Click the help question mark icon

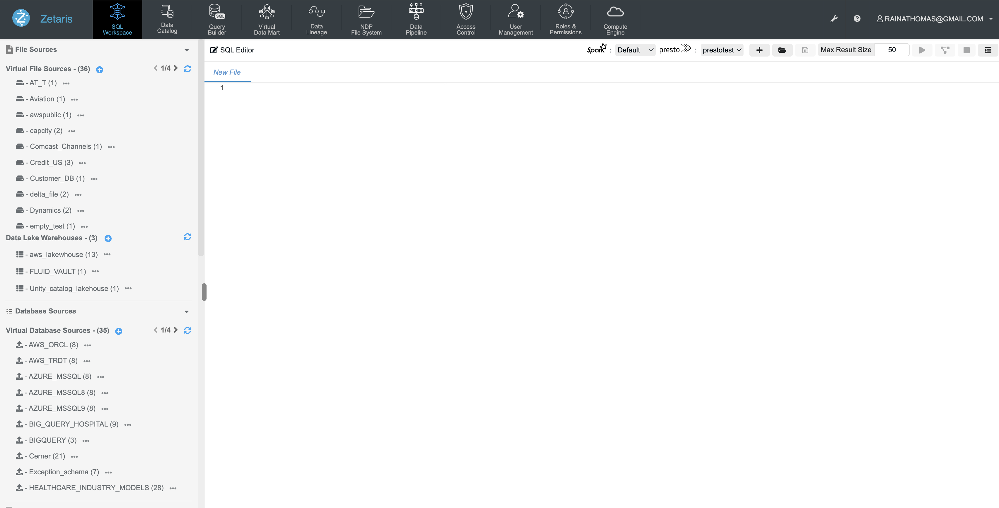pyautogui.click(x=857, y=19)
